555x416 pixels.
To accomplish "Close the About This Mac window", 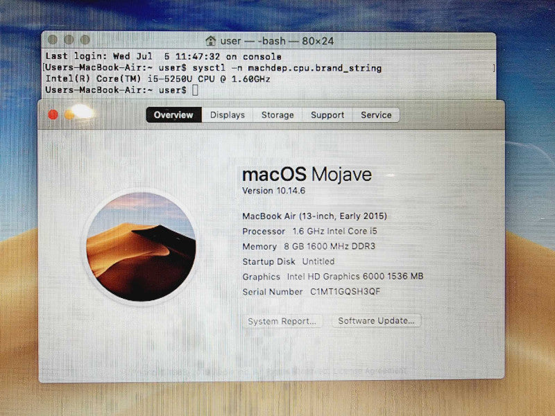I will [53, 114].
